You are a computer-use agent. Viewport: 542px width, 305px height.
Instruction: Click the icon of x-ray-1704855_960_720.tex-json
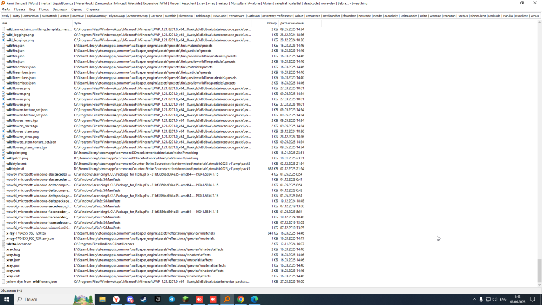coord(3,239)
